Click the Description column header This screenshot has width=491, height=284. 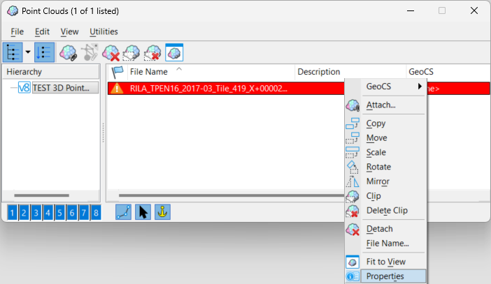[350, 72]
